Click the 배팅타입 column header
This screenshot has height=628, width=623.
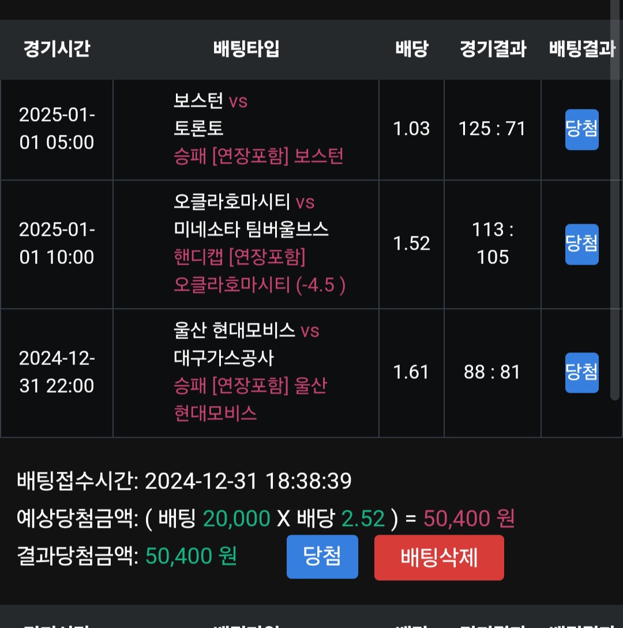pos(246,49)
